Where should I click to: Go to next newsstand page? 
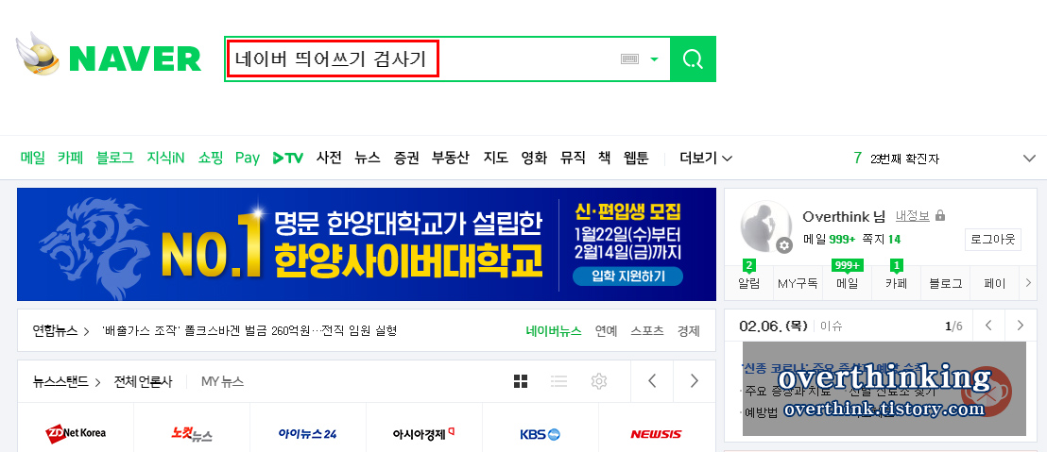[695, 381]
